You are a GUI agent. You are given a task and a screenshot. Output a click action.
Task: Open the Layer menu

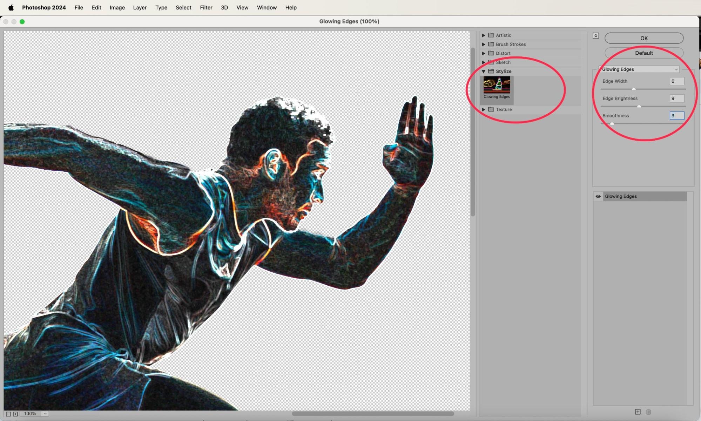point(140,7)
